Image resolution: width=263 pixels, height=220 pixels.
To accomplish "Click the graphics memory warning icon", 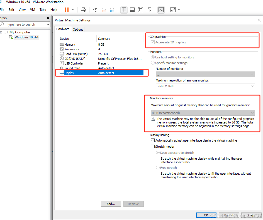I will (153, 119).
